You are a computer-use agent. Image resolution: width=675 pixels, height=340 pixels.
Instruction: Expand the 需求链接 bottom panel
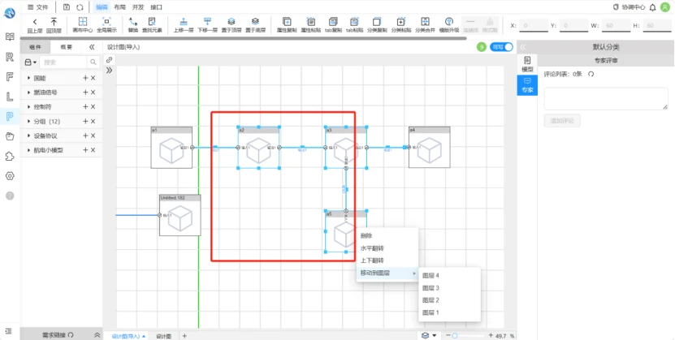pos(97,335)
